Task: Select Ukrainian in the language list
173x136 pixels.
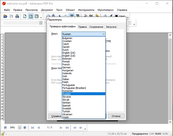Action: [67, 114]
